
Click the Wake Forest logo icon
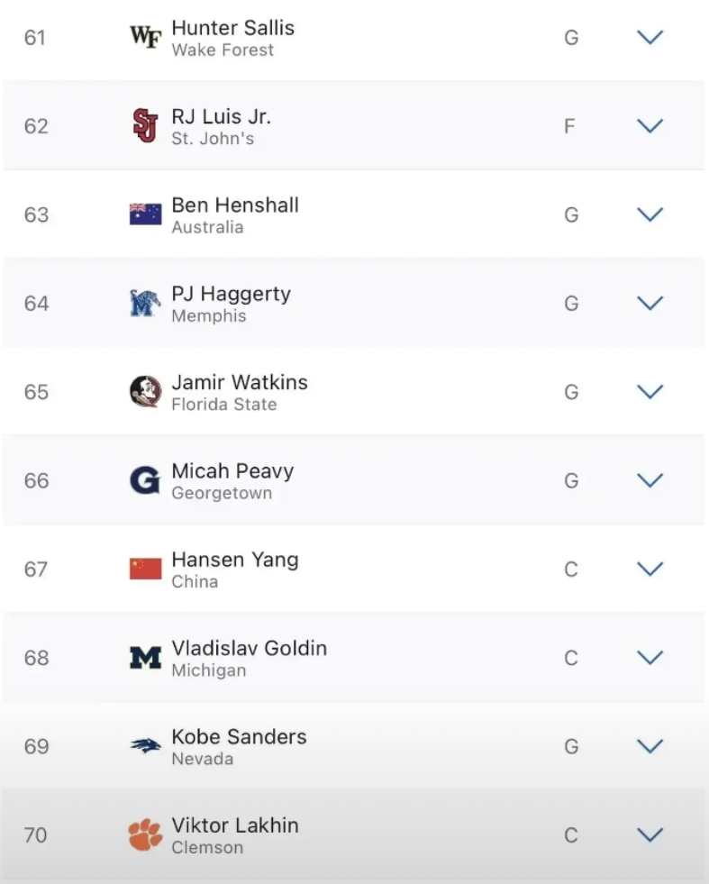pyautogui.click(x=145, y=37)
